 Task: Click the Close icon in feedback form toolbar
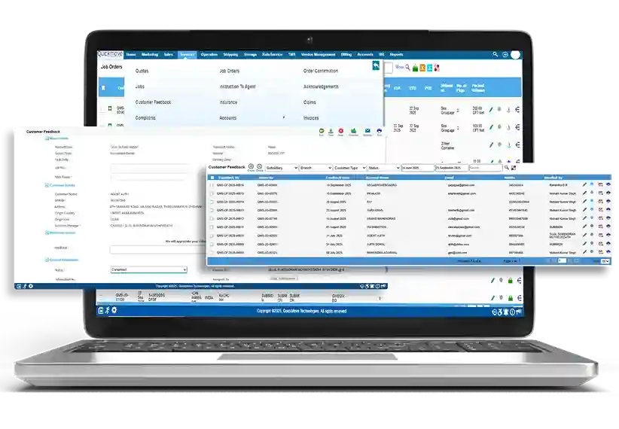[x=341, y=132]
